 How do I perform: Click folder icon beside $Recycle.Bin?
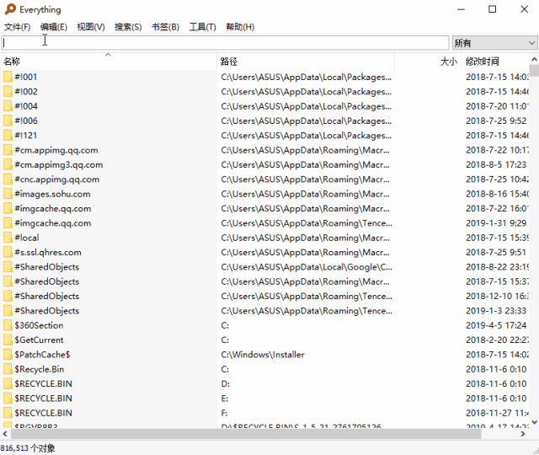pos(8,369)
